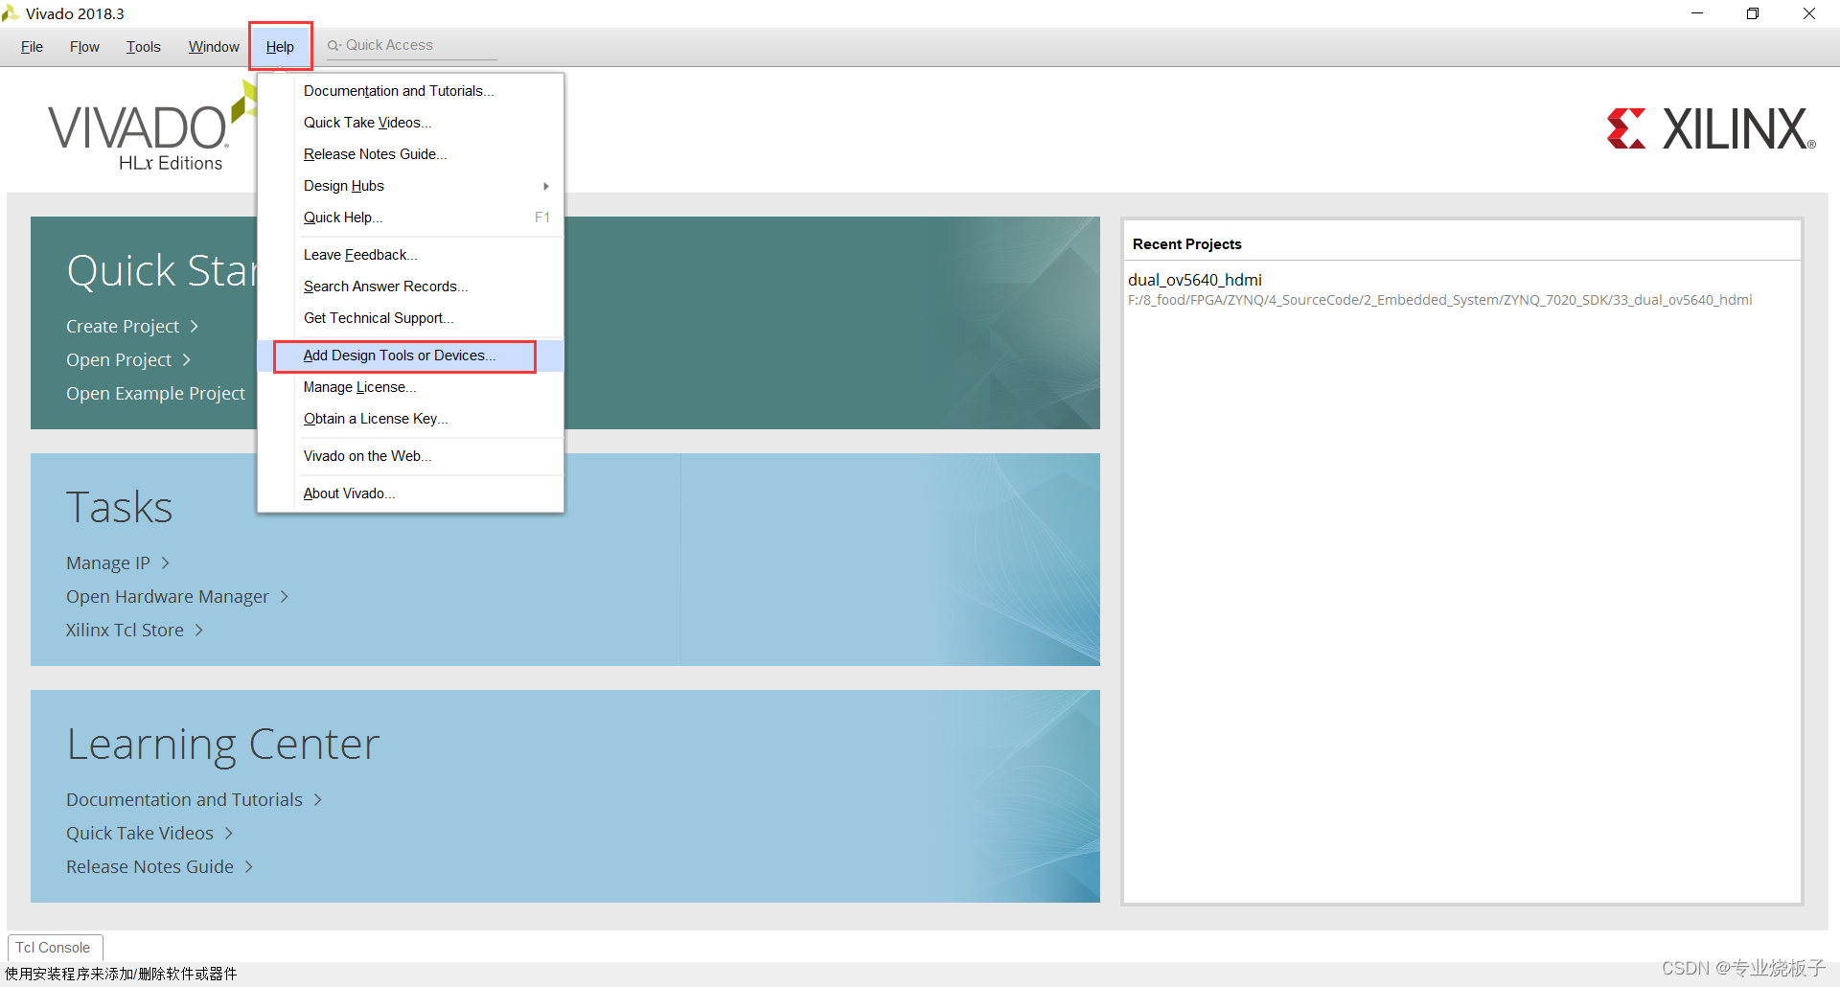Select Get Technical Support menu item
The width and height of the screenshot is (1840, 987).
pyautogui.click(x=410, y=318)
